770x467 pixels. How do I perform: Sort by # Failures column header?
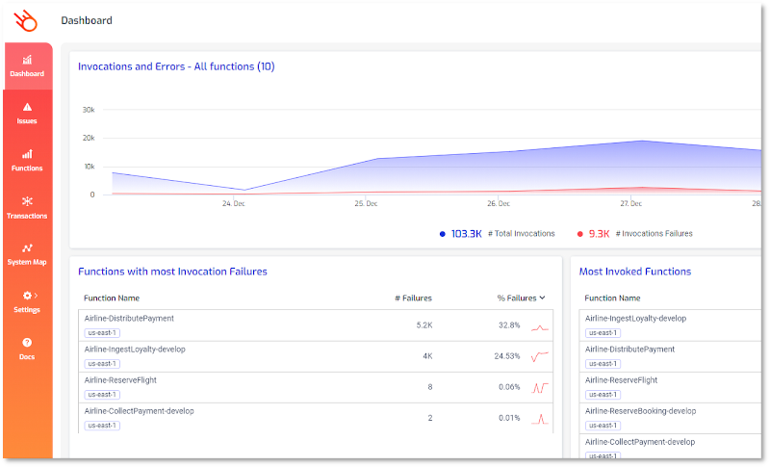pos(413,298)
